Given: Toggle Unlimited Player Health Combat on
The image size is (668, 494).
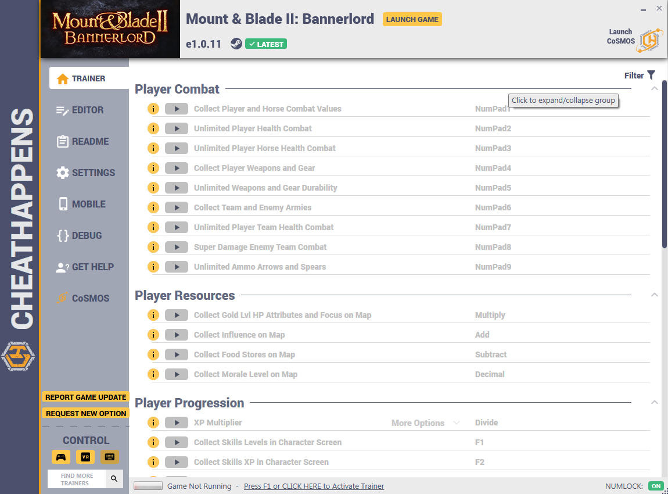Looking at the screenshot, I should [177, 128].
